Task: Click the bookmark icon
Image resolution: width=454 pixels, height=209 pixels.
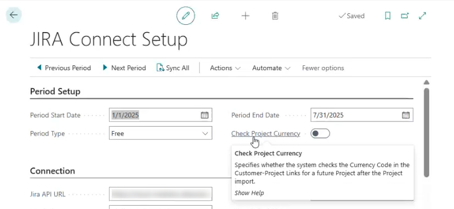Action: pos(388,15)
